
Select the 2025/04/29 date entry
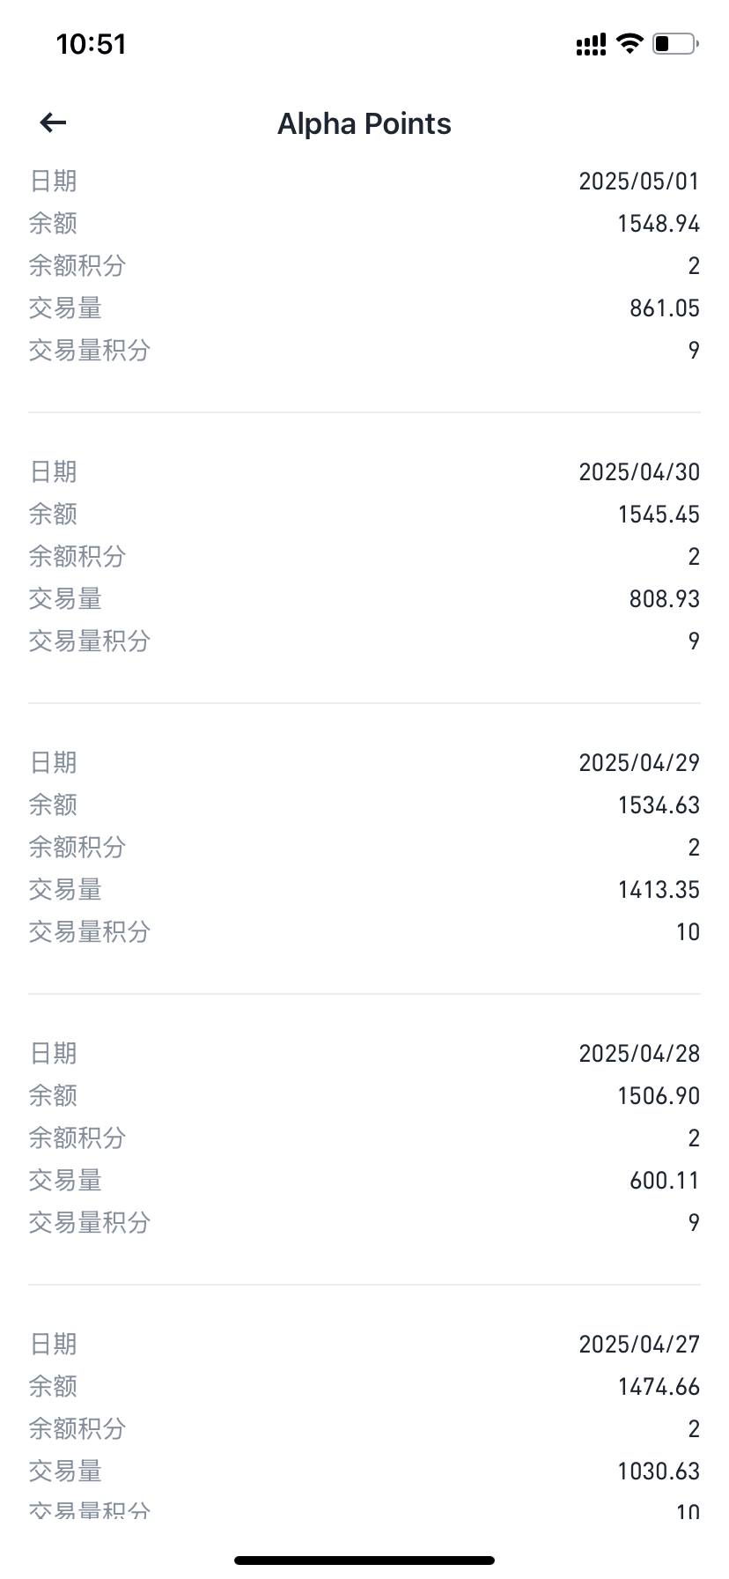pyautogui.click(x=638, y=763)
